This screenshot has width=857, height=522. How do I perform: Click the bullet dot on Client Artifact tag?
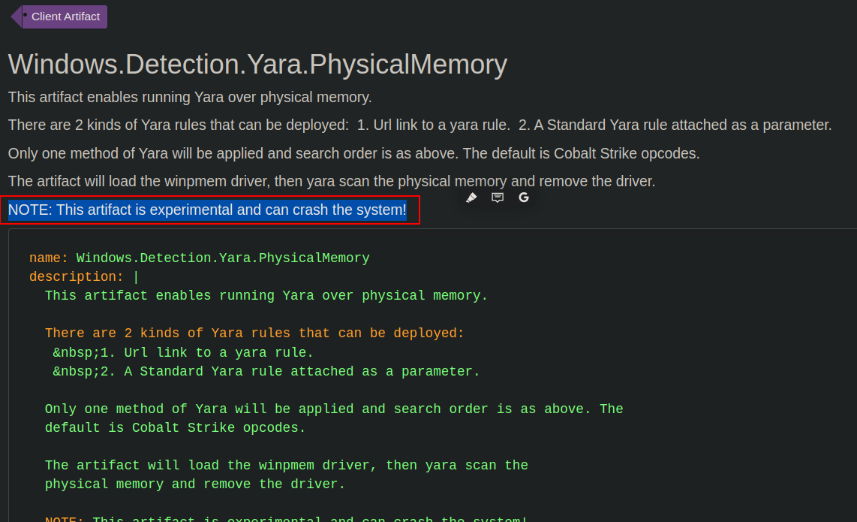click(x=25, y=14)
